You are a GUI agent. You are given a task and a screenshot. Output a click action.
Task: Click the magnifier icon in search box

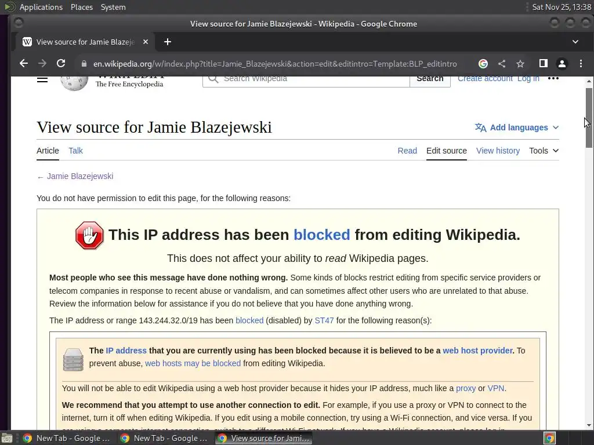tap(213, 79)
